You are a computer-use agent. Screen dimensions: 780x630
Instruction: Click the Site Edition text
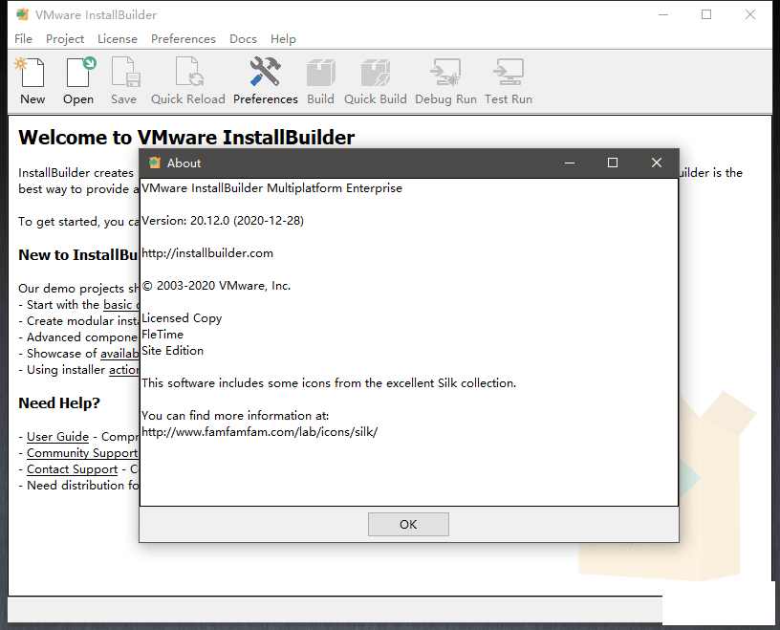(x=173, y=350)
